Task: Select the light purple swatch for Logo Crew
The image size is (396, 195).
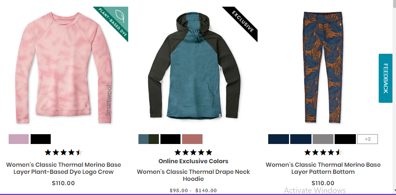Action: click(x=19, y=139)
